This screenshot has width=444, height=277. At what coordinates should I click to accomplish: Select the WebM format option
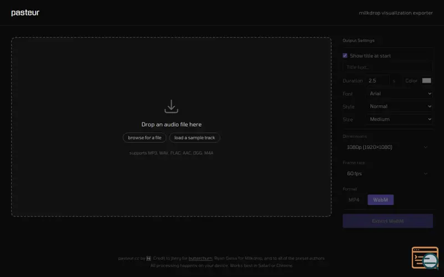click(x=380, y=200)
